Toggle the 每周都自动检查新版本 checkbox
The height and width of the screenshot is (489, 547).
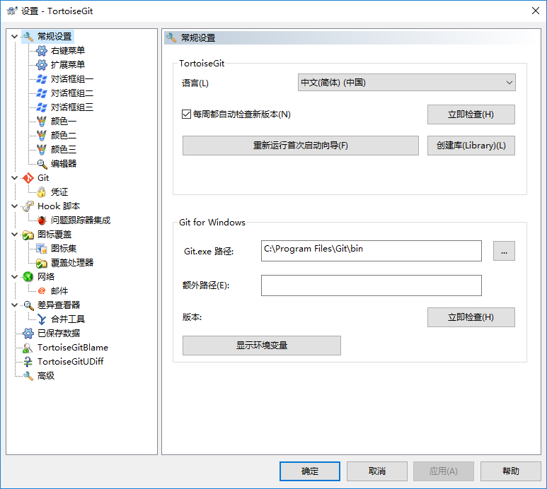pyautogui.click(x=187, y=114)
